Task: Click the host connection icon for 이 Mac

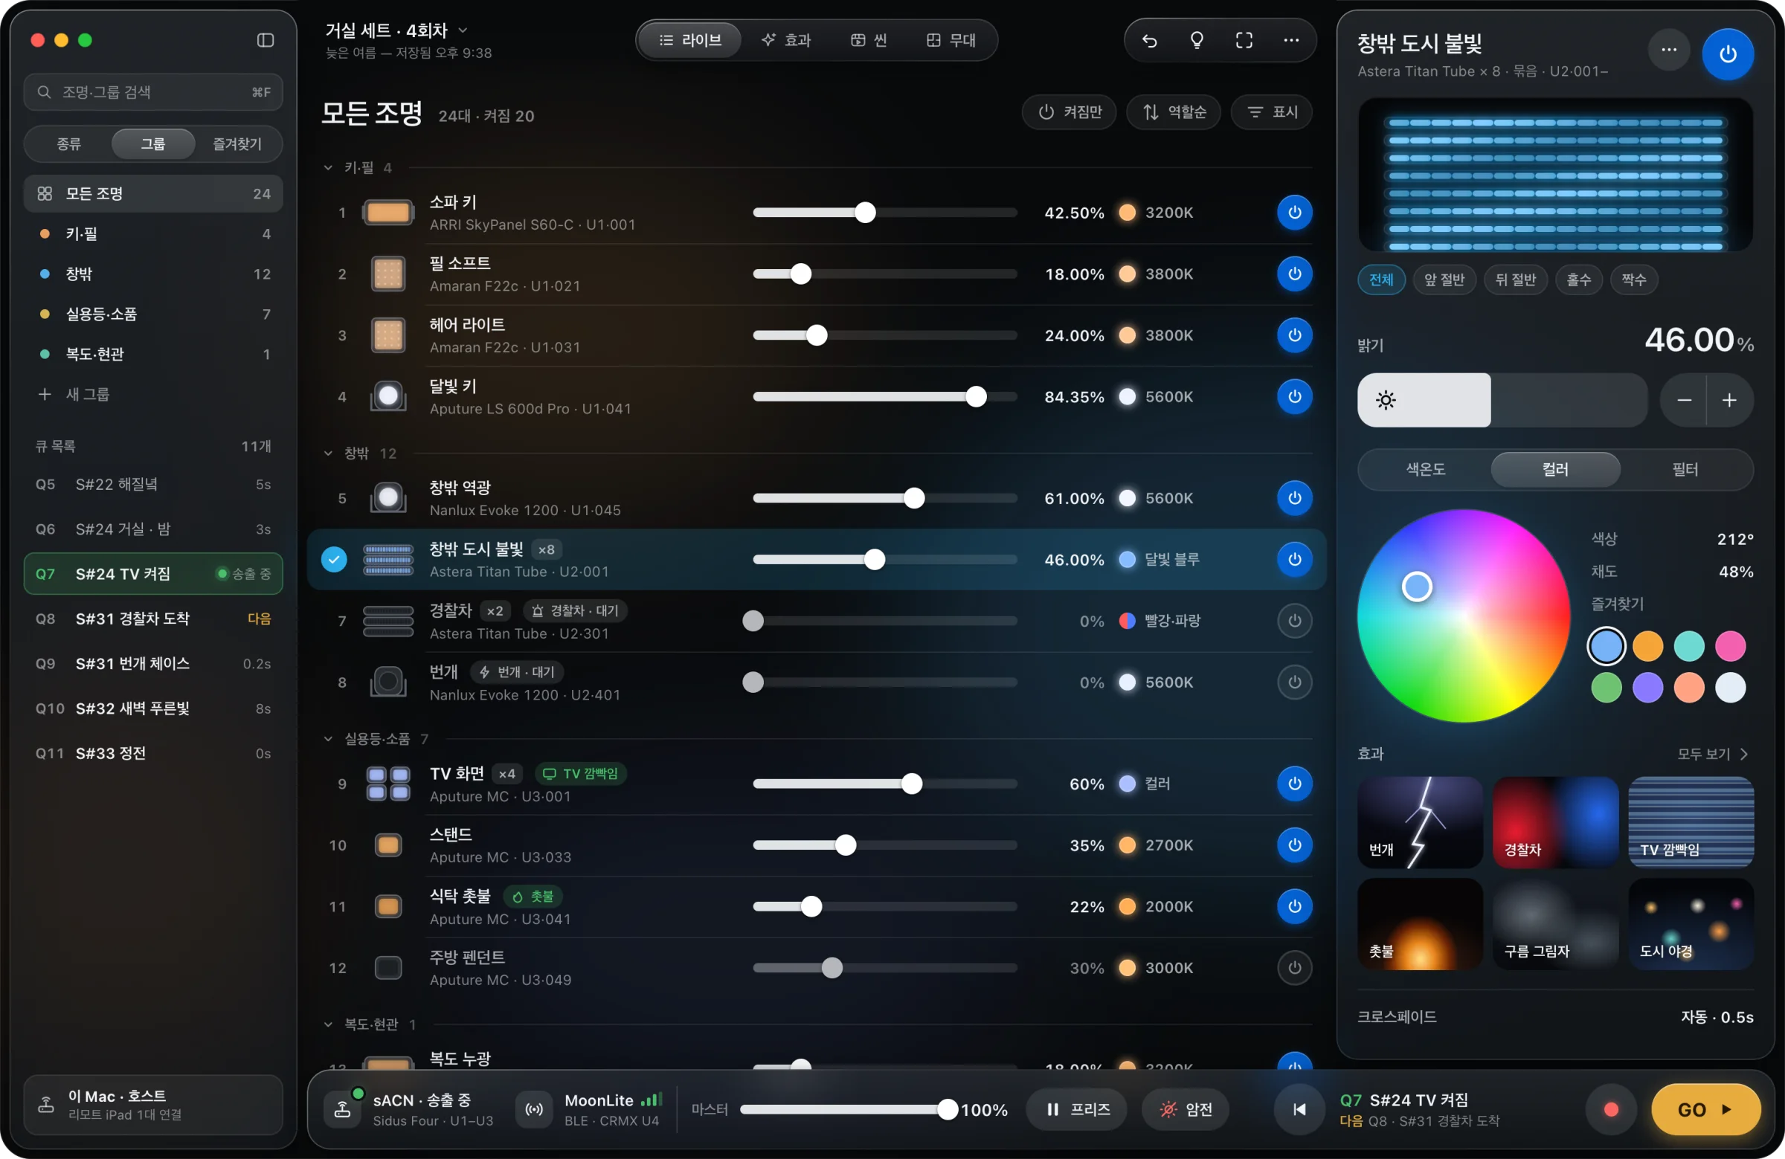Action: point(46,1104)
